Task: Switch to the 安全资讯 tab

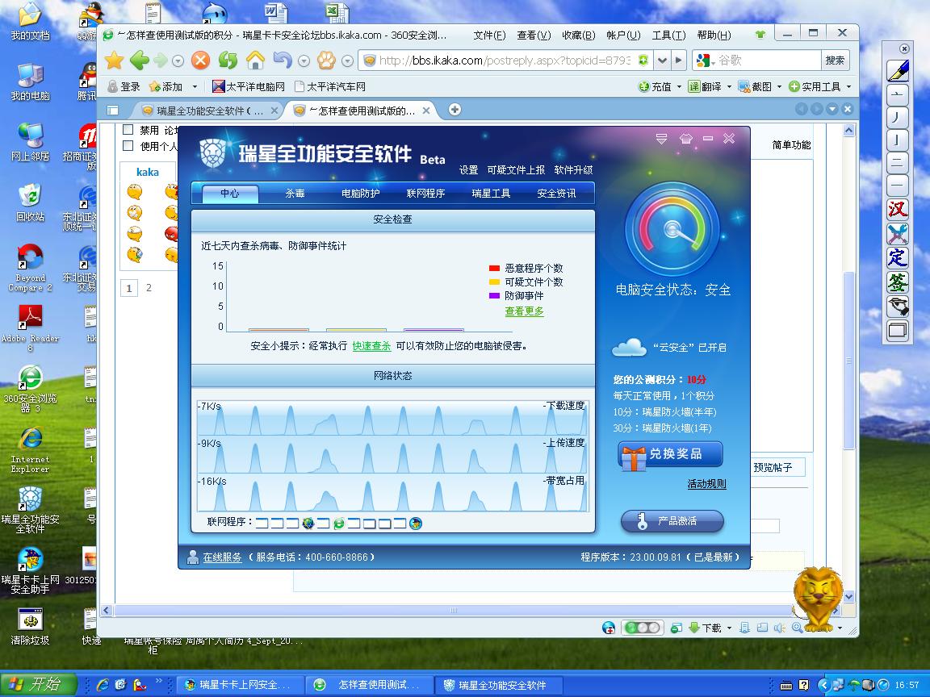Action: pyautogui.click(x=556, y=194)
